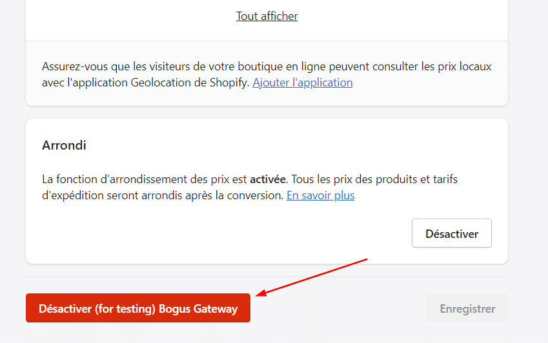Click the "La fonction d'arrondissement" sentence
This screenshot has height=343, width=548.
[116, 179]
